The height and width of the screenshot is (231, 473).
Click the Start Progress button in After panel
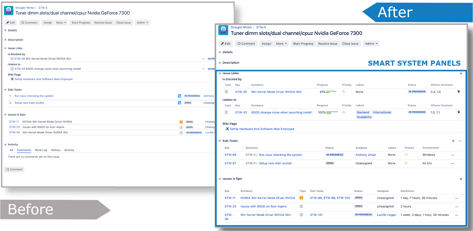(303, 44)
